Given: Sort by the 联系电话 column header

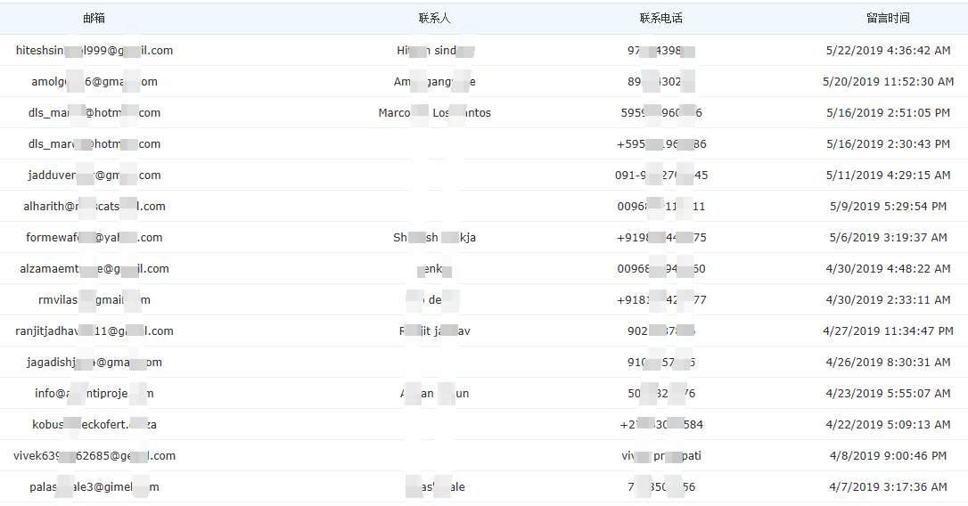Looking at the screenshot, I should tap(660, 19).
